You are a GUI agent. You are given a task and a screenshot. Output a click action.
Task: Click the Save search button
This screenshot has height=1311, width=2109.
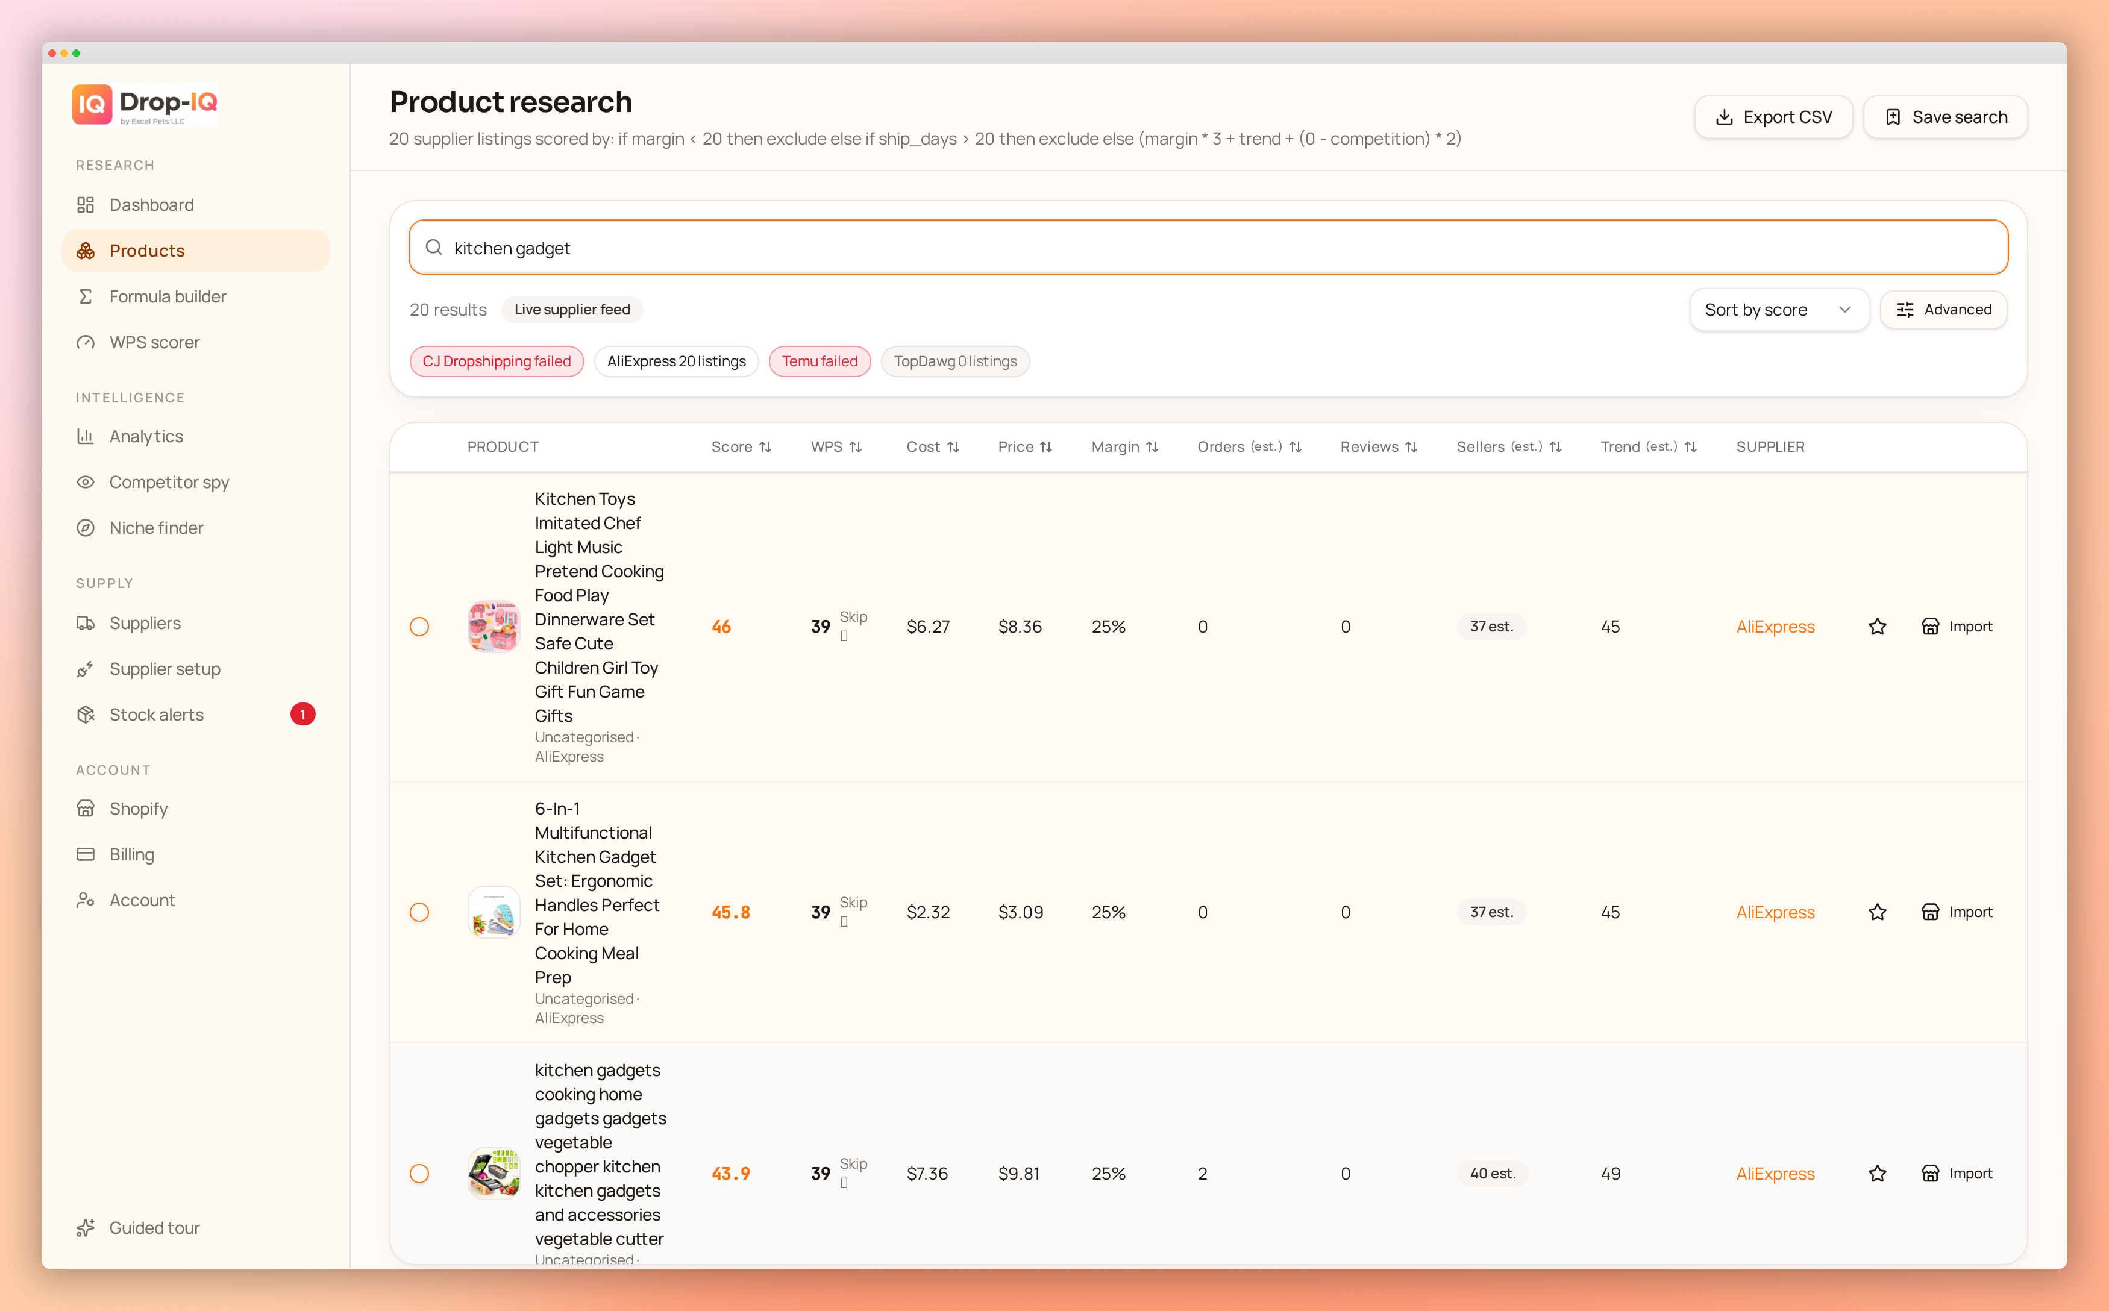tap(1945, 117)
